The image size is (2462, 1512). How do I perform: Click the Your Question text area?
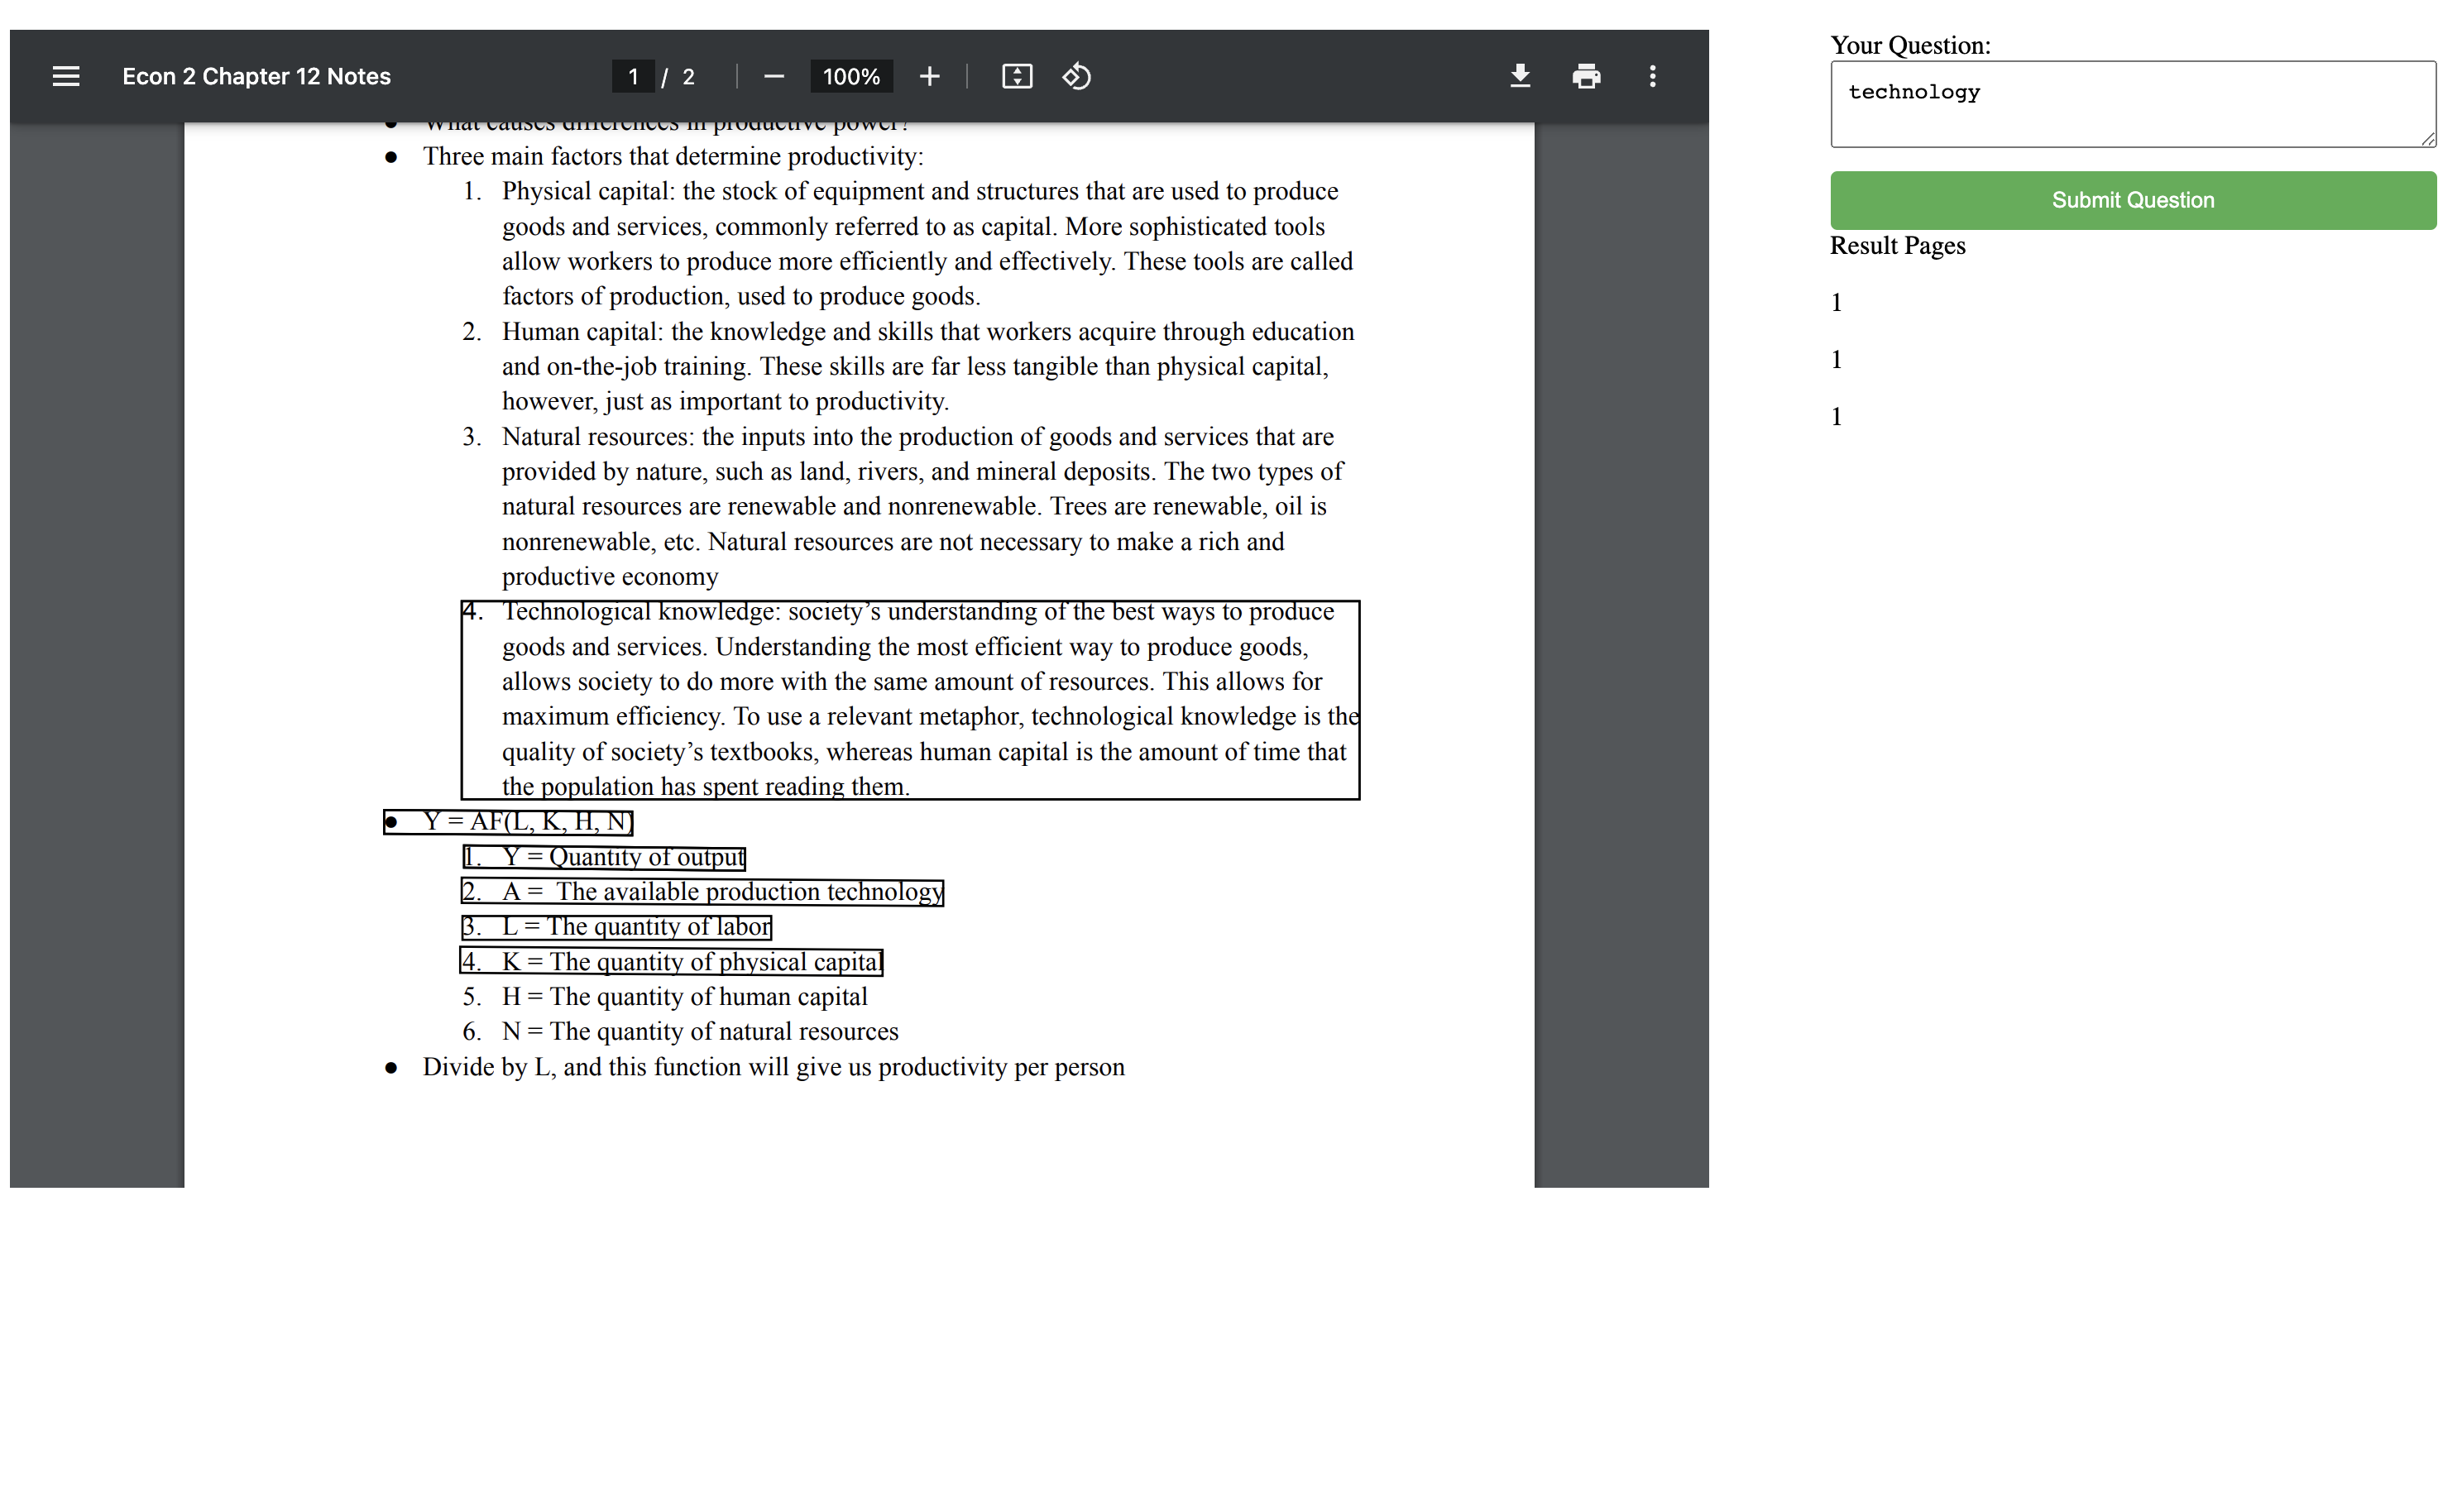(2131, 104)
